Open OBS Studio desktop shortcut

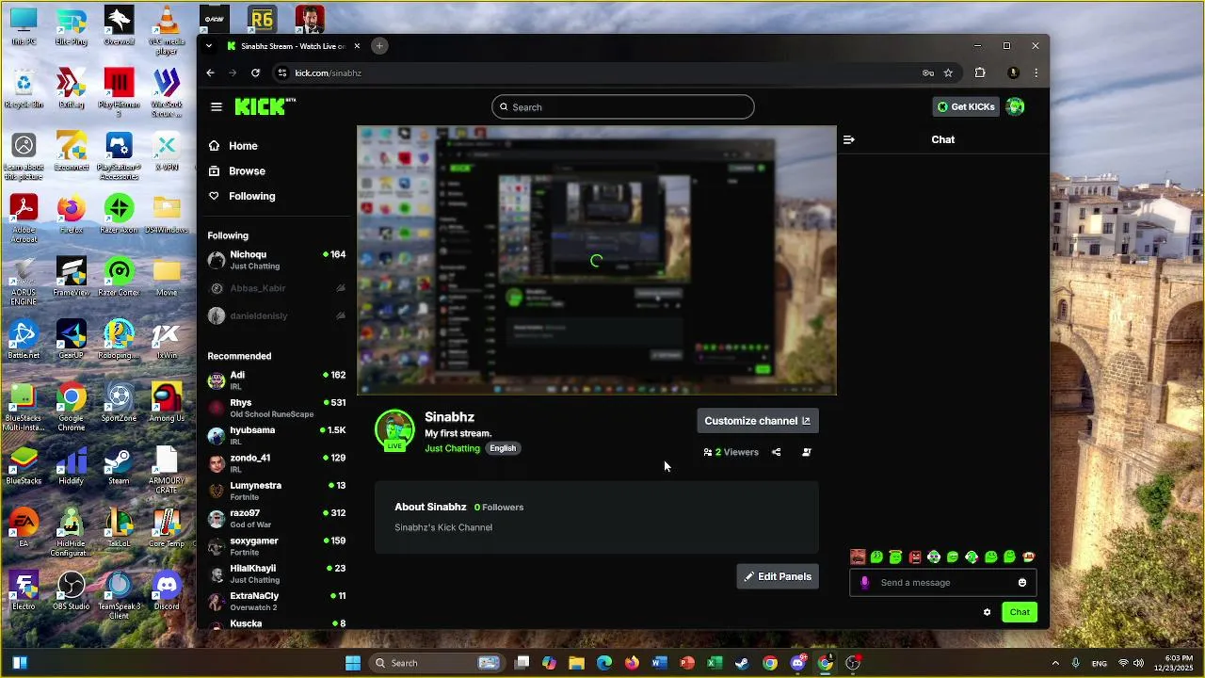point(71,590)
